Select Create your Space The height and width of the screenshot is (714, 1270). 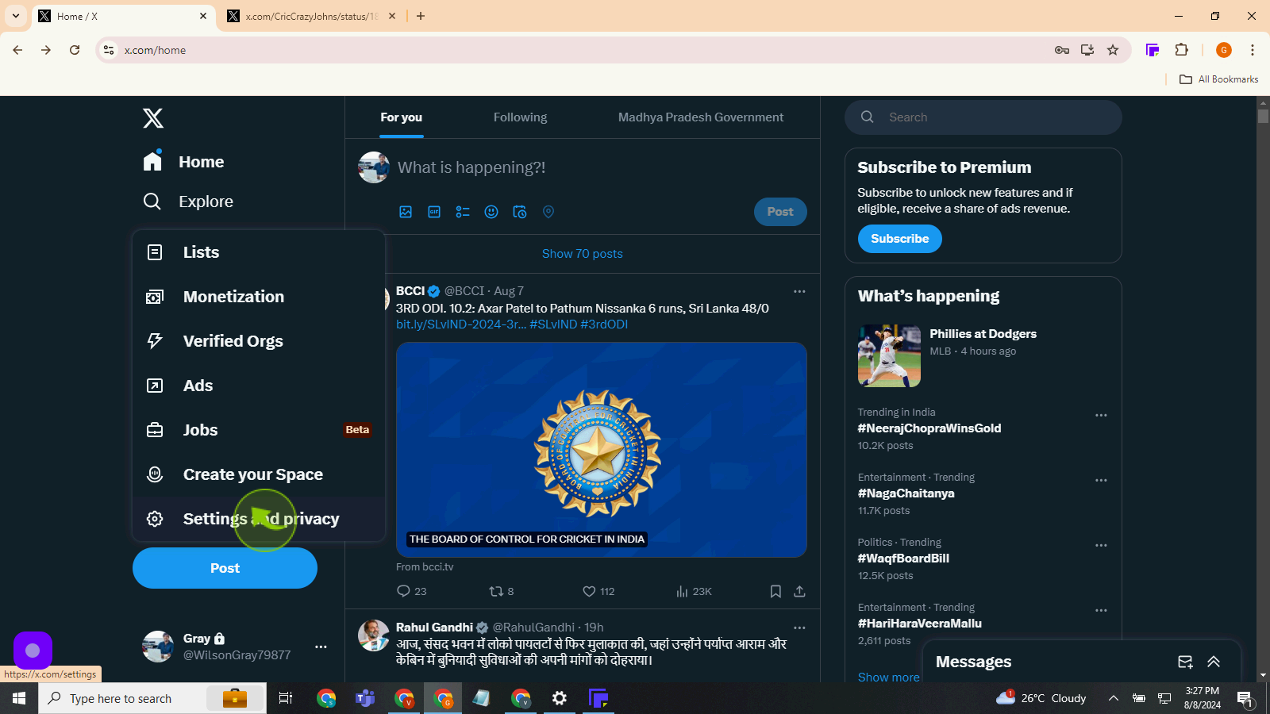coord(259,474)
